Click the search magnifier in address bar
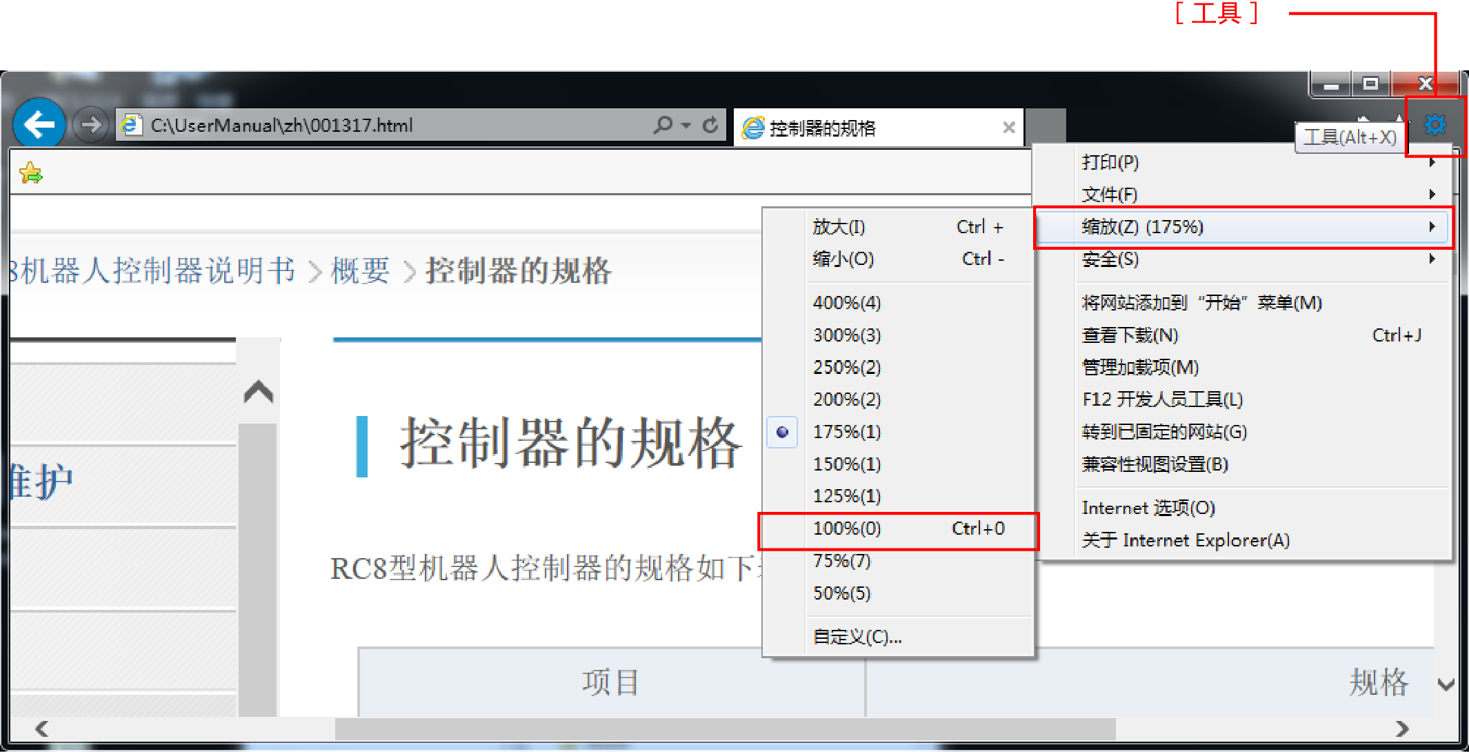 point(663,125)
